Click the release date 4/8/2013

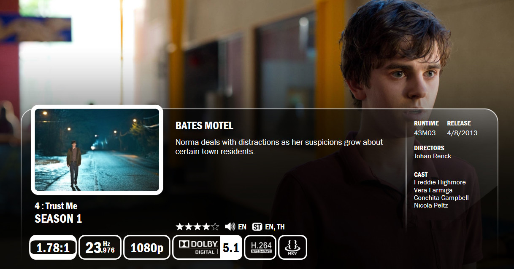462,133
